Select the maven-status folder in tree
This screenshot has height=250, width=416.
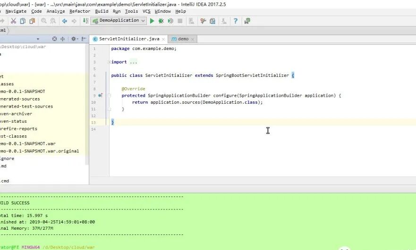point(13,121)
